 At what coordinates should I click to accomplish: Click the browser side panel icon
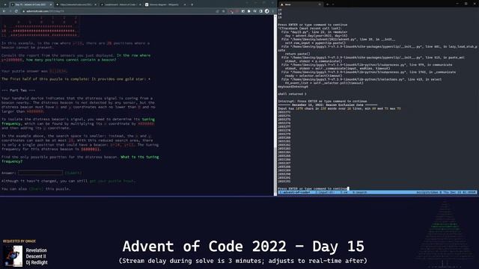pyautogui.click(x=260, y=11)
